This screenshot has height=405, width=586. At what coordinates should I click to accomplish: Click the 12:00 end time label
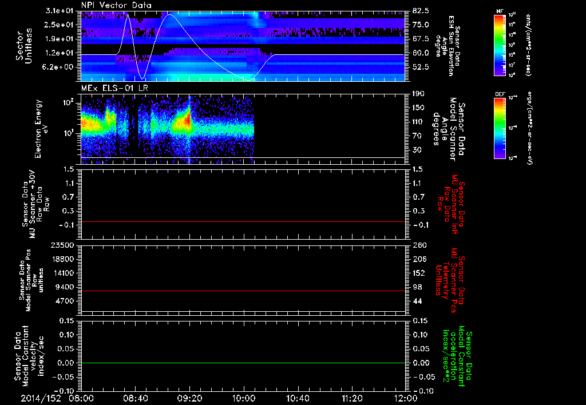406,398
